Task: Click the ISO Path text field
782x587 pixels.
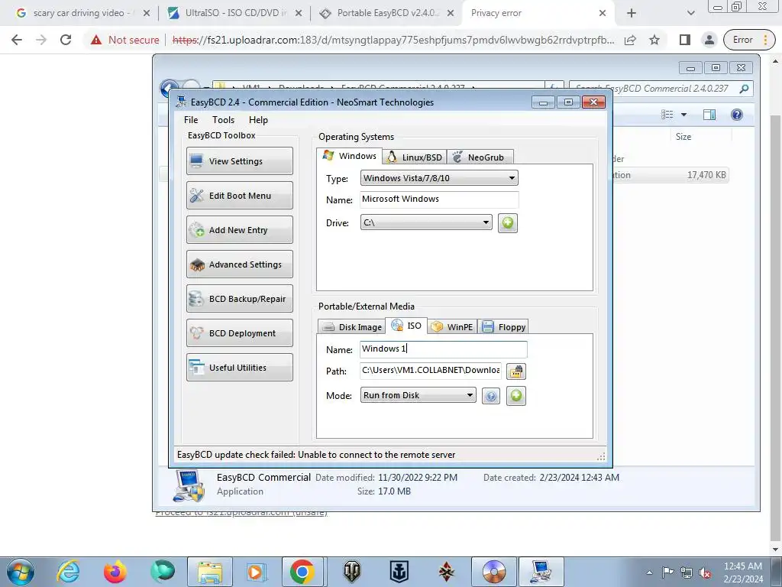Action: (431, 371)
